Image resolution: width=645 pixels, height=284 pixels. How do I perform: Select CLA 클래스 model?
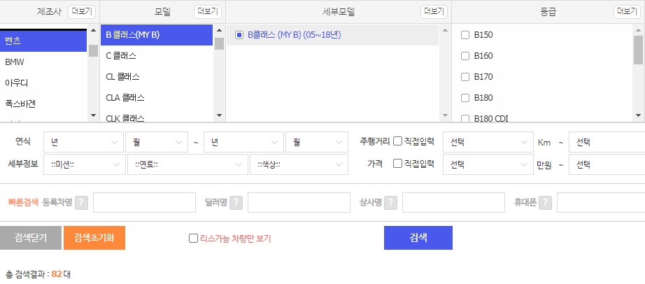coord(157,97)
